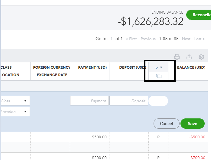
Task: Click the export upload icon
Action: (189, 57)
